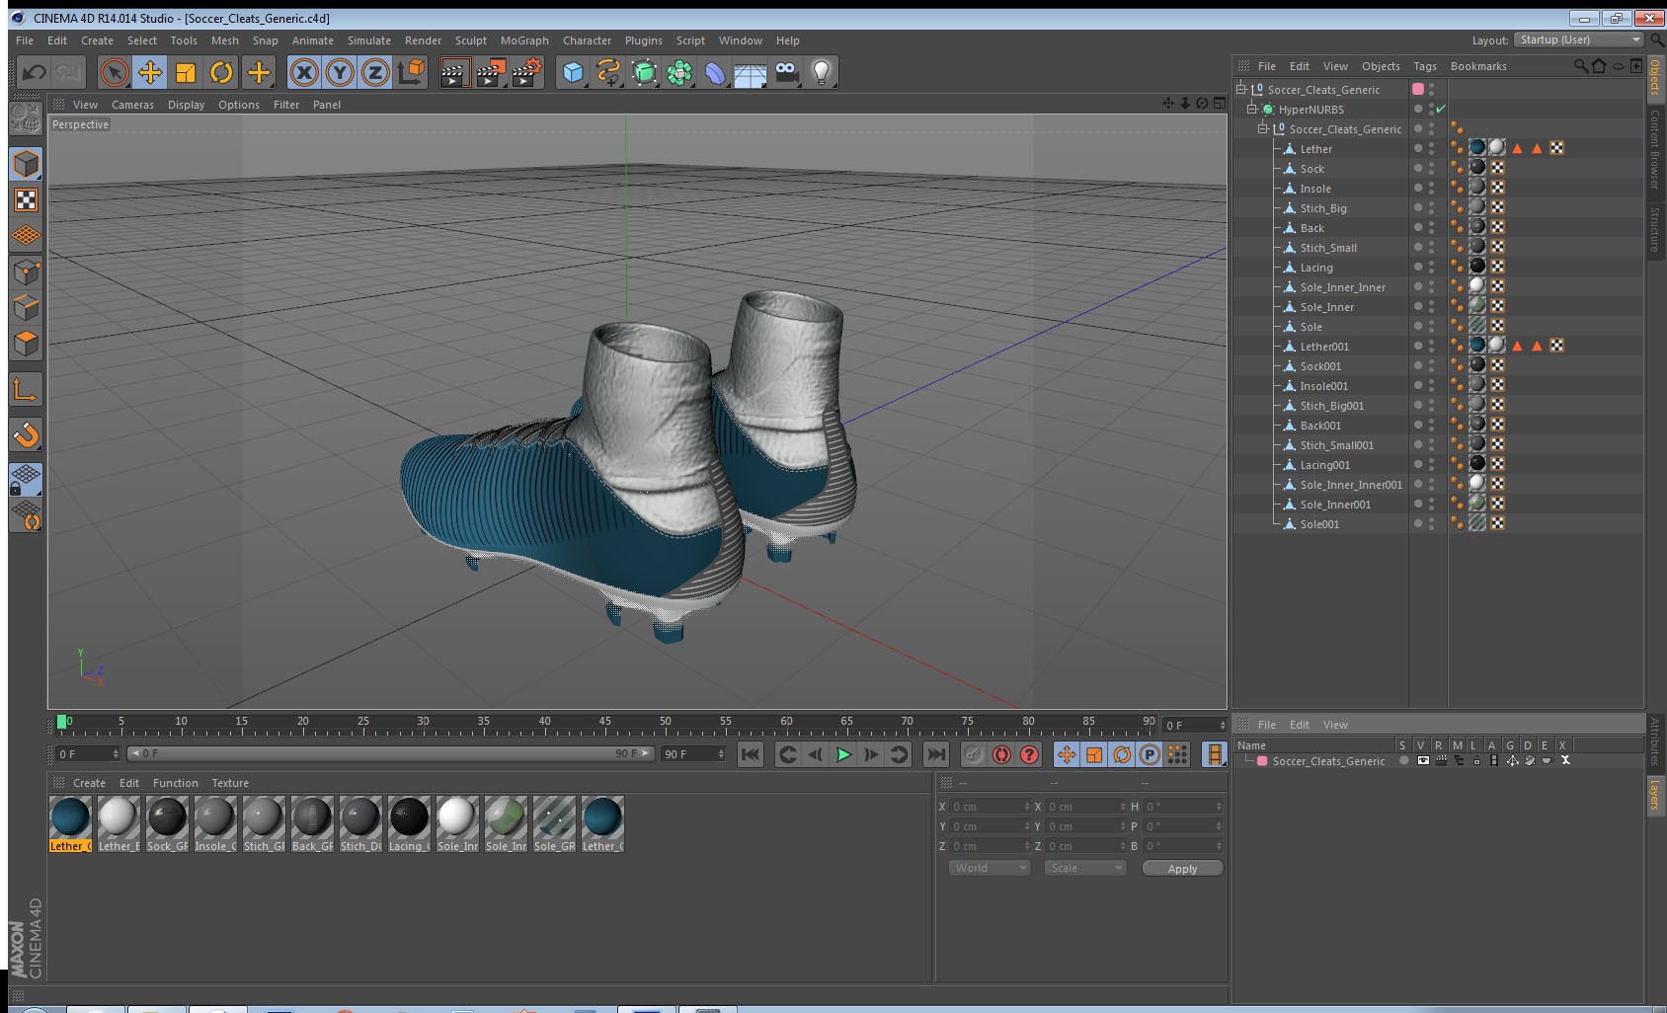The image size is (1667, 1013).
Task: Click the X position coordinate field
Action: point(990,807)
